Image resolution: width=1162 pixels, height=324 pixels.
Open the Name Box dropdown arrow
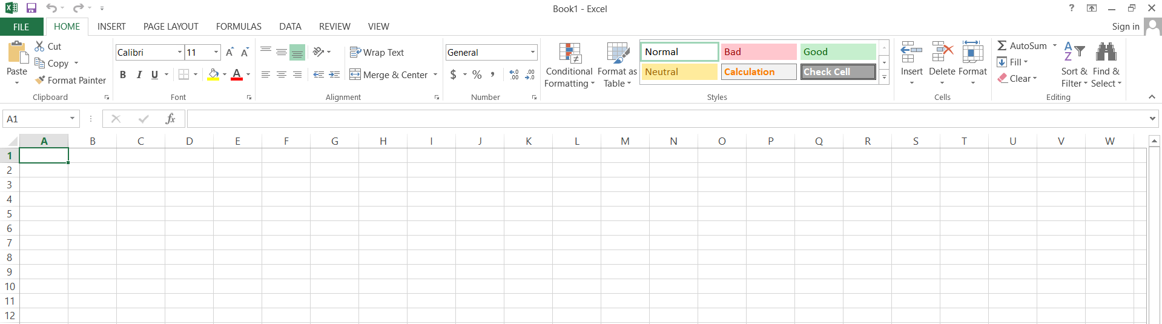coord(72,119)
